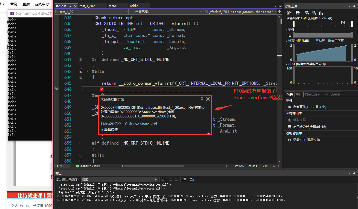Pin the Output panel

click(x=354, y=173)
